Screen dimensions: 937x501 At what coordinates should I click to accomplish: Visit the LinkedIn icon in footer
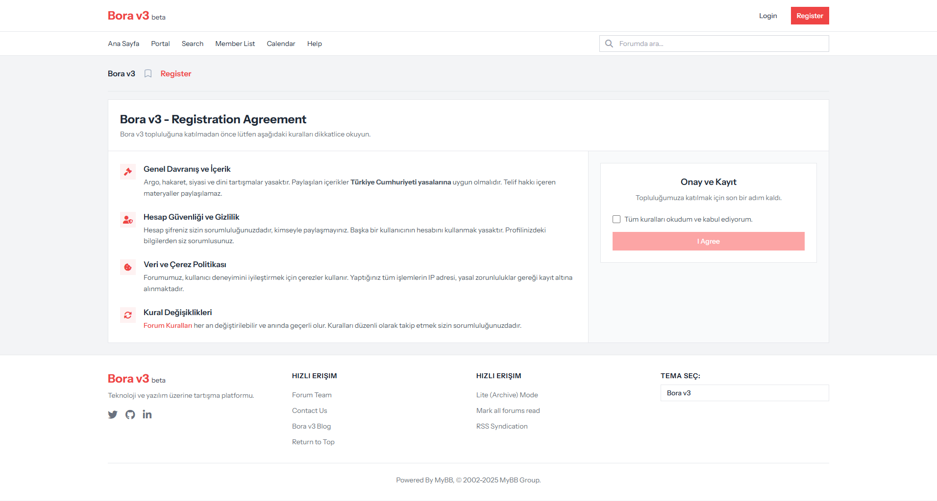[147, 414]
